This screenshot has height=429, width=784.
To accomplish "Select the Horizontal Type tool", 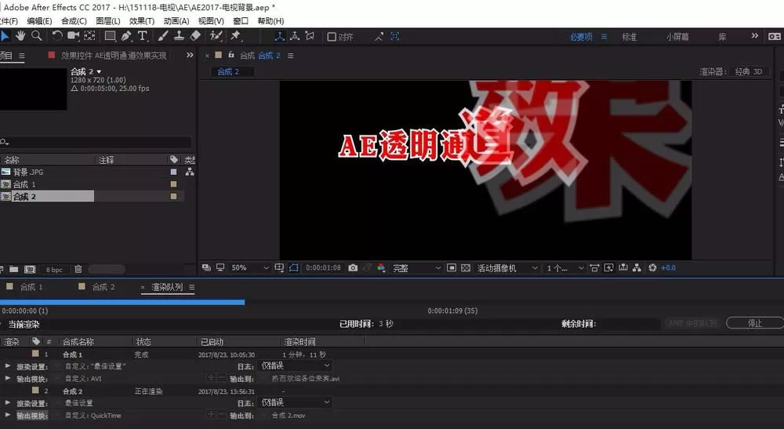I will point(143,36).
